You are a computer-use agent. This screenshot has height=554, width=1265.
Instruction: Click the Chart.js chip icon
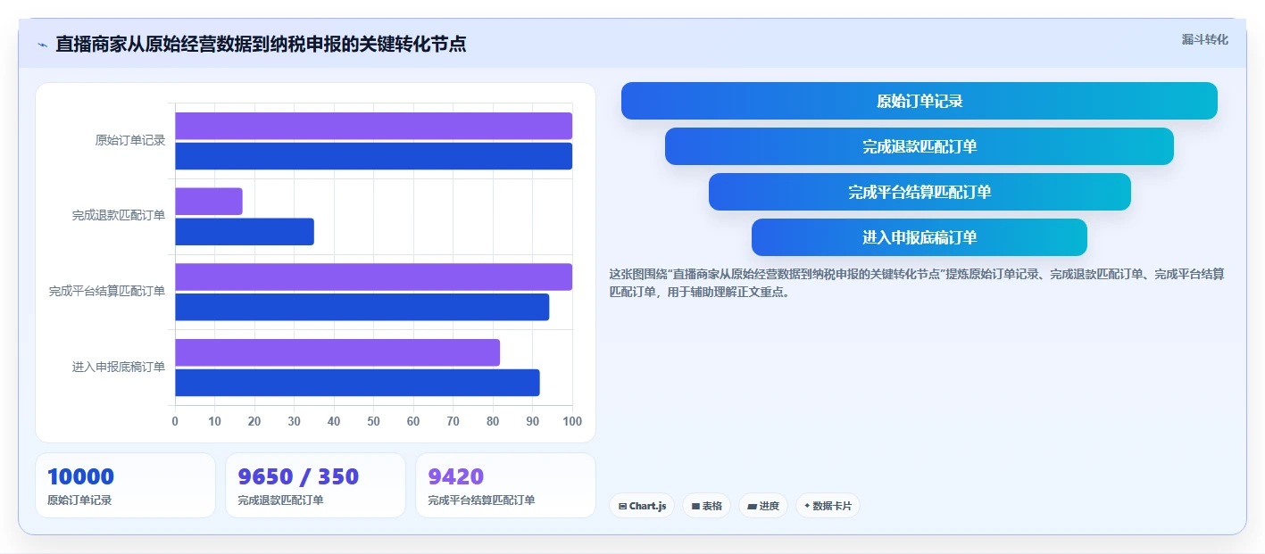(622, 506)
